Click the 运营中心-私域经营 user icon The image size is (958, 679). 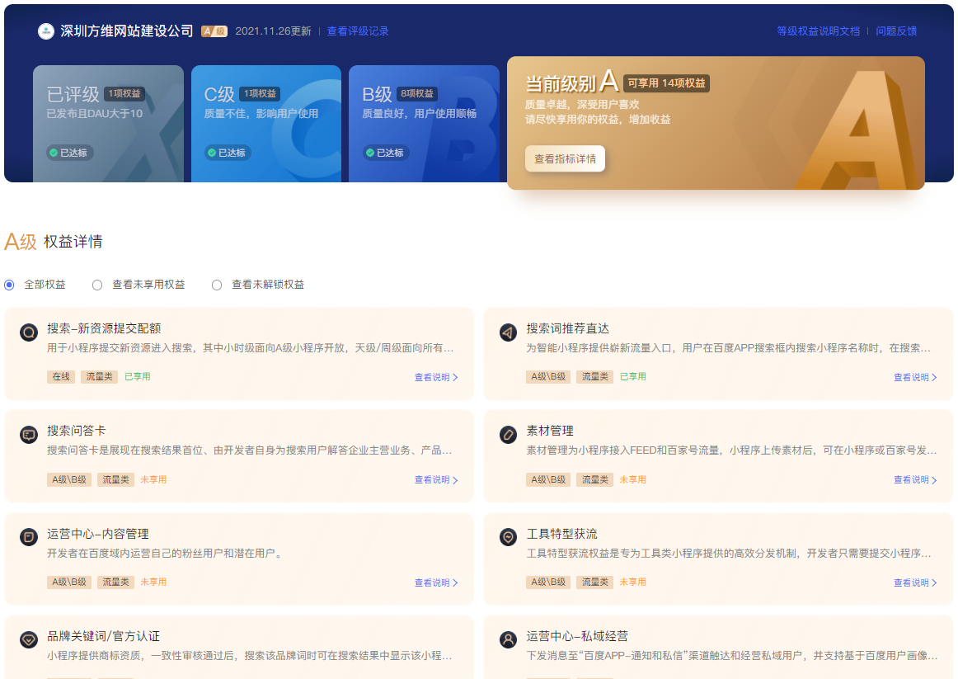click(508, 640)
